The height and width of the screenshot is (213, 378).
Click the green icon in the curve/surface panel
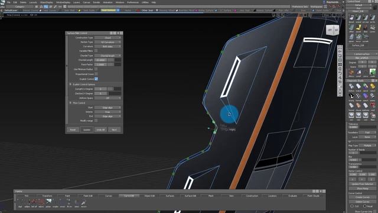(373, 73)
